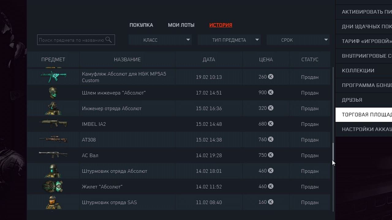Click the АС Вал weapon icon
392x220 pixels.
[53, 155]
